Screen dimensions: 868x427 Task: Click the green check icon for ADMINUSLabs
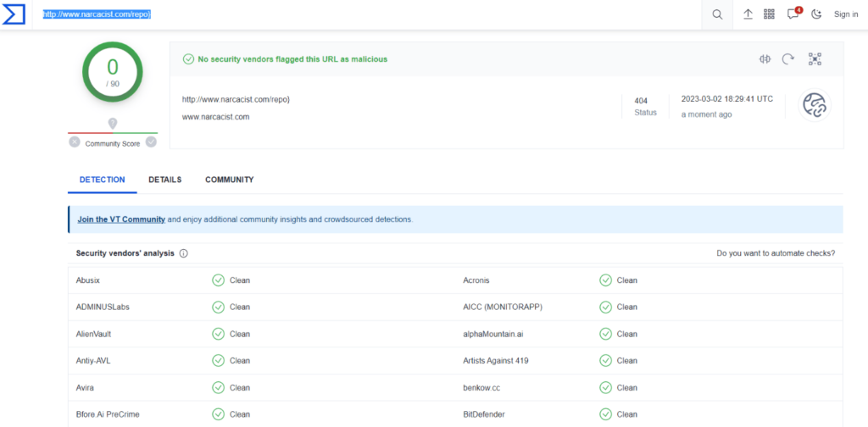(x=218, y=307)
